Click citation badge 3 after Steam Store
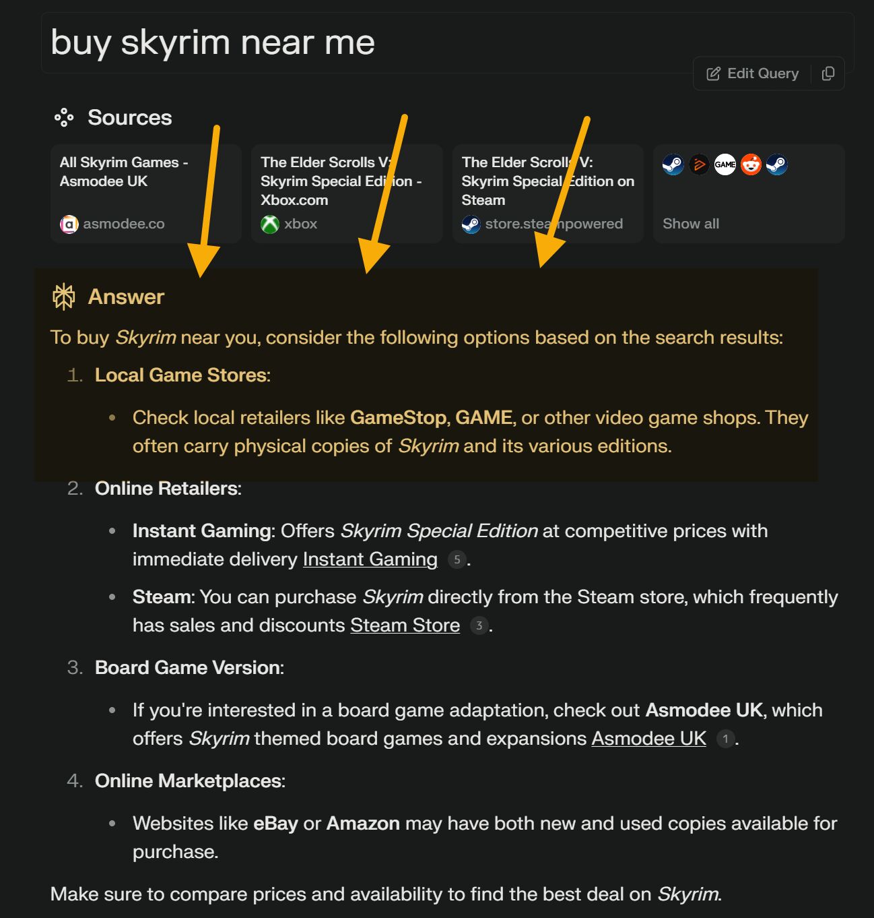Image resolution: width=874 pixels, height=918 pixels. (x=479, y=625)
